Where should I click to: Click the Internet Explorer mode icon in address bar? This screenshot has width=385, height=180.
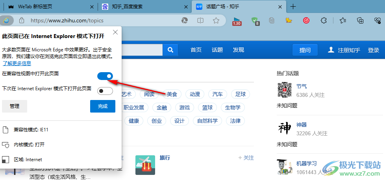tap(6, 20)
